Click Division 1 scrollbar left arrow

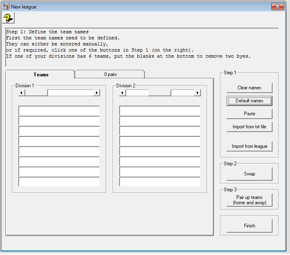click(x=22, y=93)
